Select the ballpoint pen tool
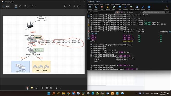 pos(28,88)
